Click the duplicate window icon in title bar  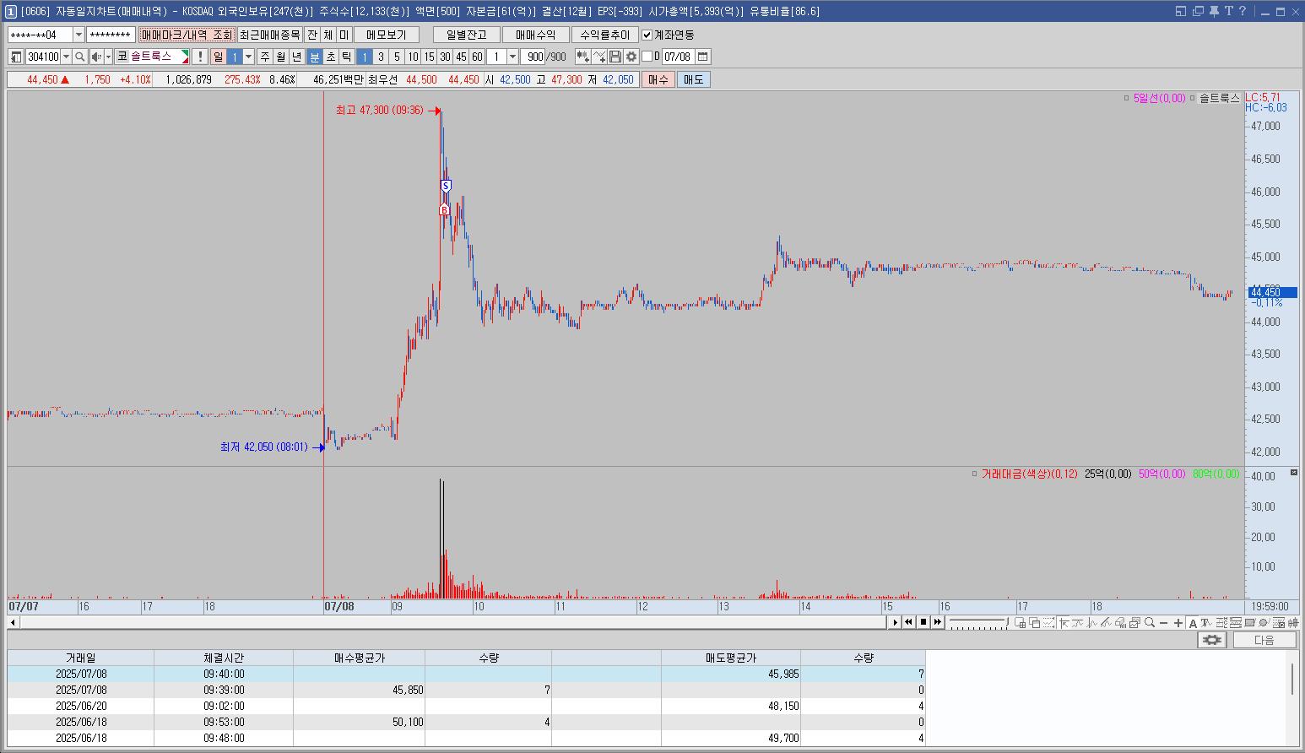[x=1198, y=11]
